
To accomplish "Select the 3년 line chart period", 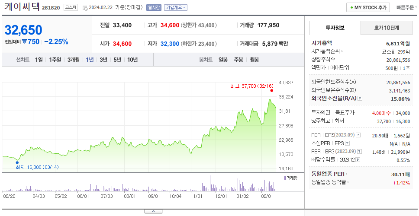I will (103, 60).
